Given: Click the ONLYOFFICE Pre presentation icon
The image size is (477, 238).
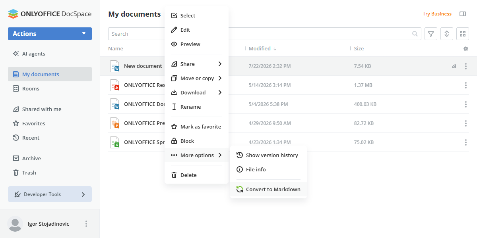Looking at the screenshot, I should pyautogui.click(x=114, y=123).
